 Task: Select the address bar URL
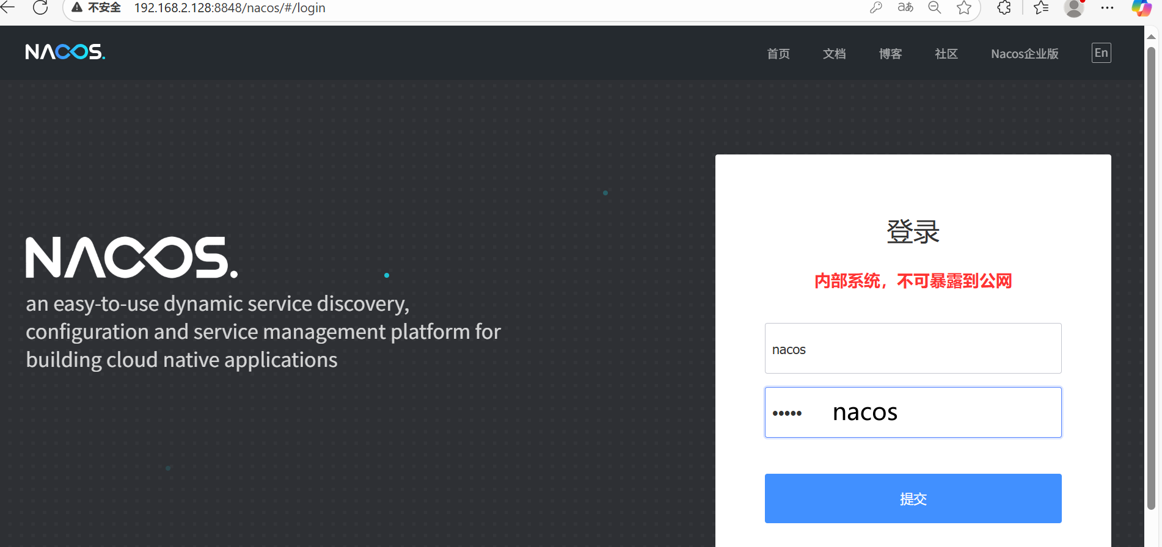click(x=230, y=8)
